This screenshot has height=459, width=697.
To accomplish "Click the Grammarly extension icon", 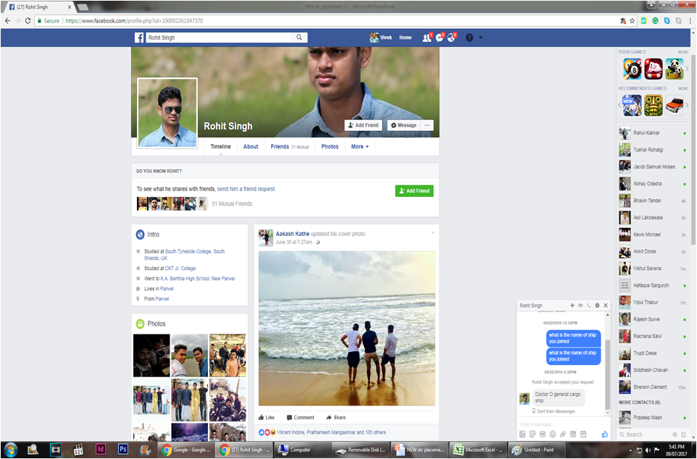I will point(655,20).
